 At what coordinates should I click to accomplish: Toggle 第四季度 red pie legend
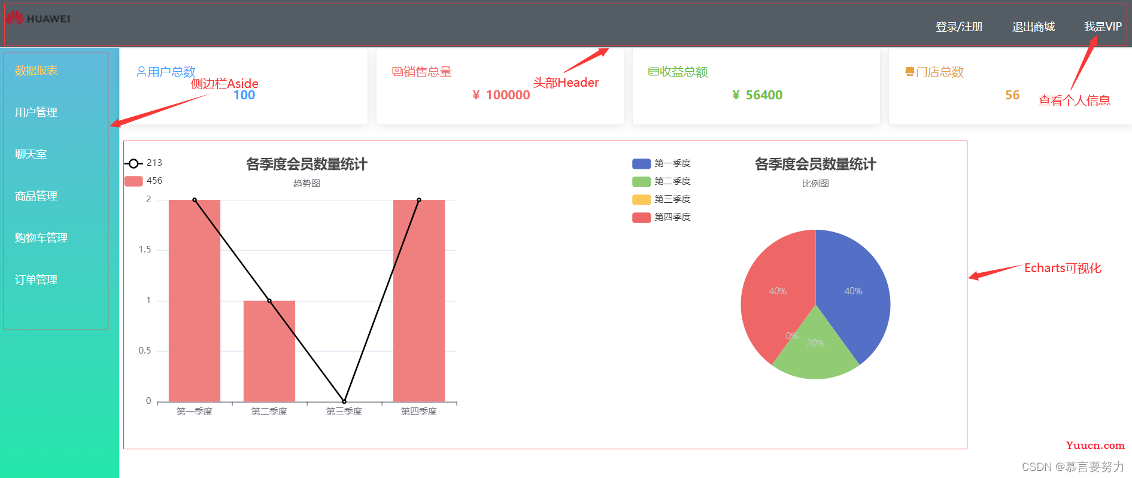[x=661, y=217]
